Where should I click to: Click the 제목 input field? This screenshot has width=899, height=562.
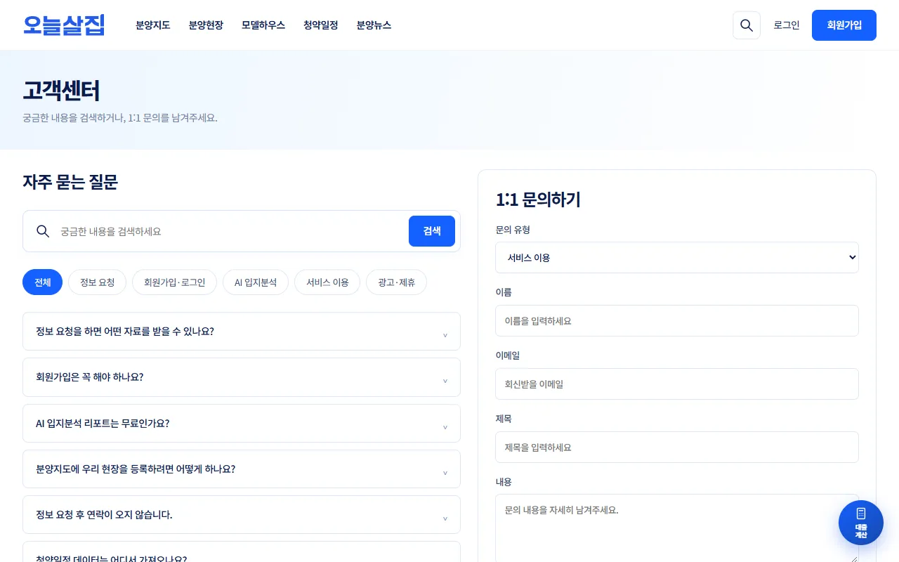[677, 447]
